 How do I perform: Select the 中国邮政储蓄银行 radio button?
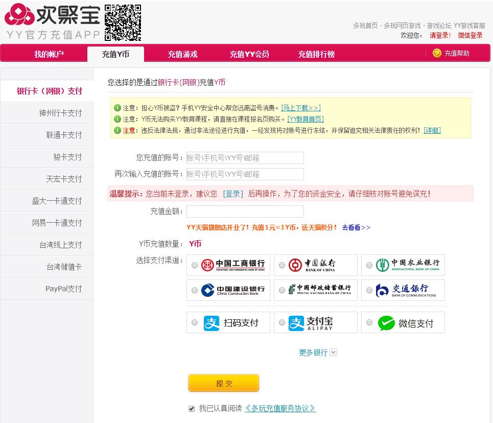coord(282,290)
